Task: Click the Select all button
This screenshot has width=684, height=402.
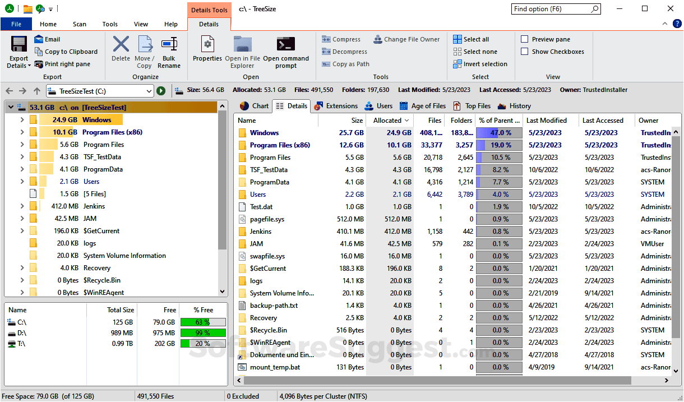Action: [x=471, y=39]
